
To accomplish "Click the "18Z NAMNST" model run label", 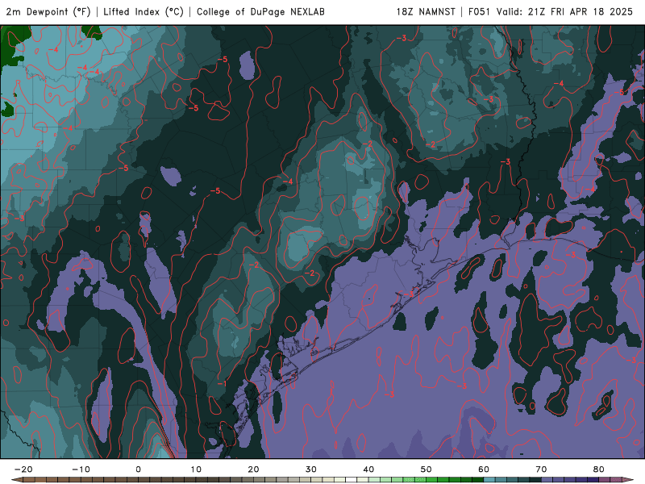I will (x=426, y=12).
